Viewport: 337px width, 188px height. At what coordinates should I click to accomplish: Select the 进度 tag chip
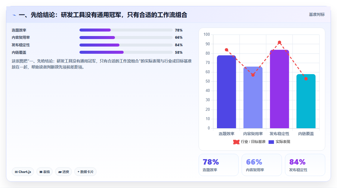pos(63,172)
